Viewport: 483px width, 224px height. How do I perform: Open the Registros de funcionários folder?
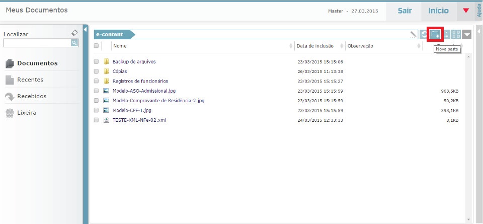tap(140, 81)
